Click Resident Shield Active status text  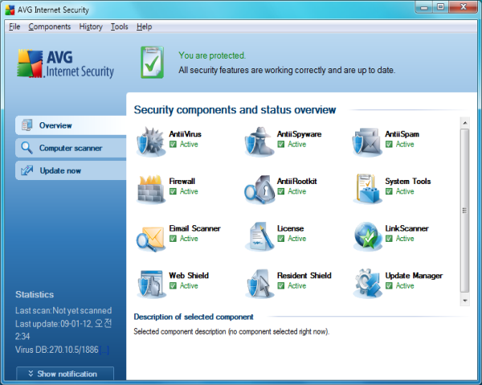pos(297,285)
